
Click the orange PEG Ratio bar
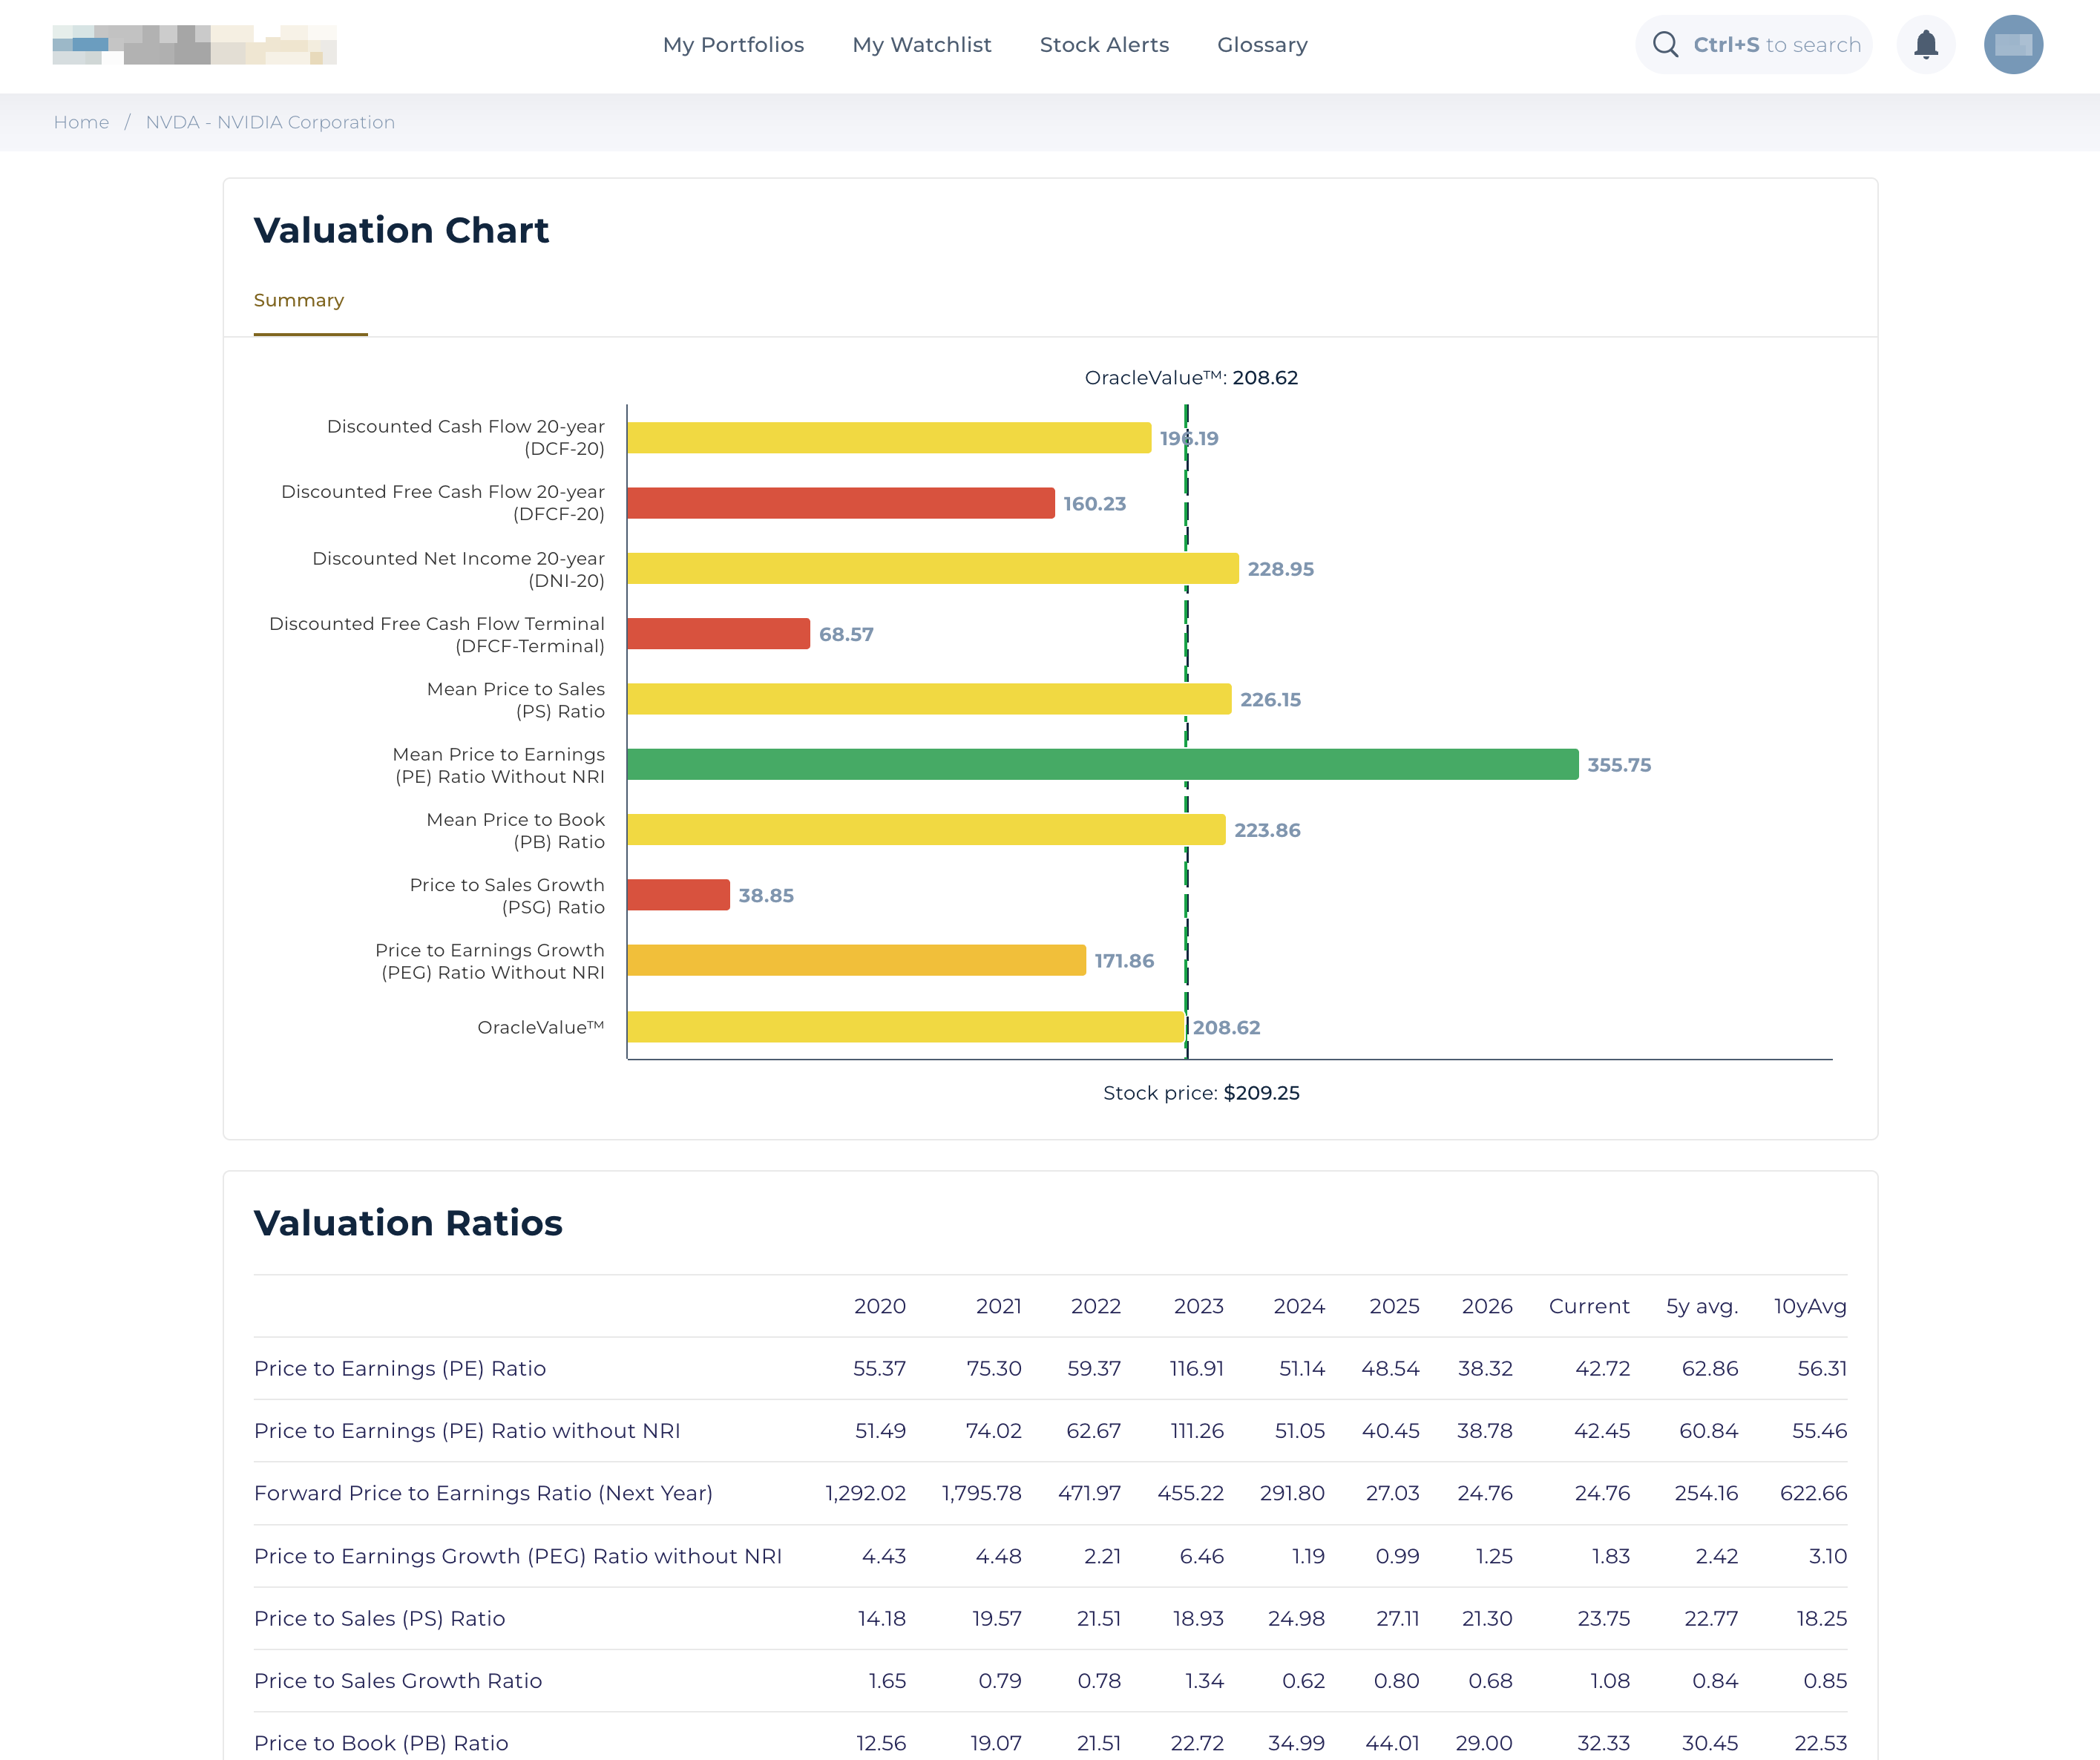point(856,961)
